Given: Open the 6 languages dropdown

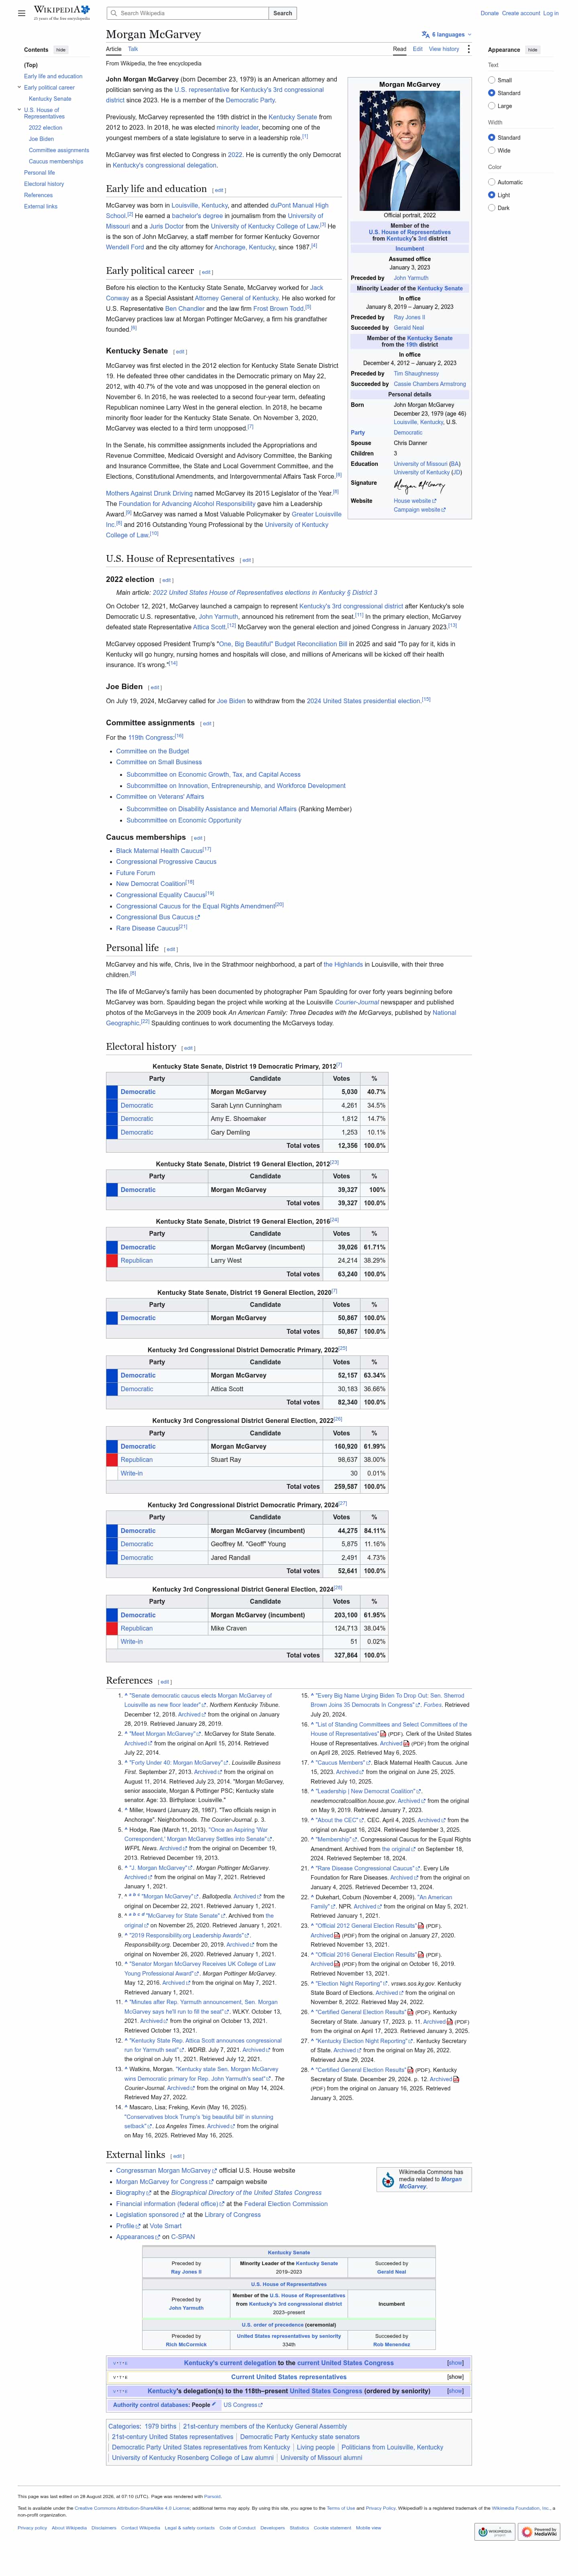Looking at the screenshot, I should coord(446,34).
